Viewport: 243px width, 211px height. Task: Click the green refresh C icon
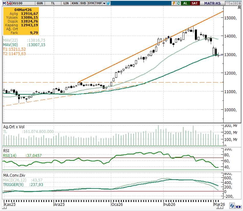[178, 3]
